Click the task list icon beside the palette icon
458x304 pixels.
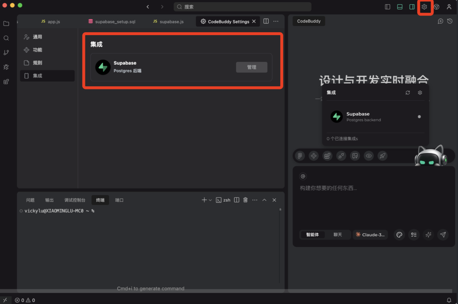pos(414,235)
